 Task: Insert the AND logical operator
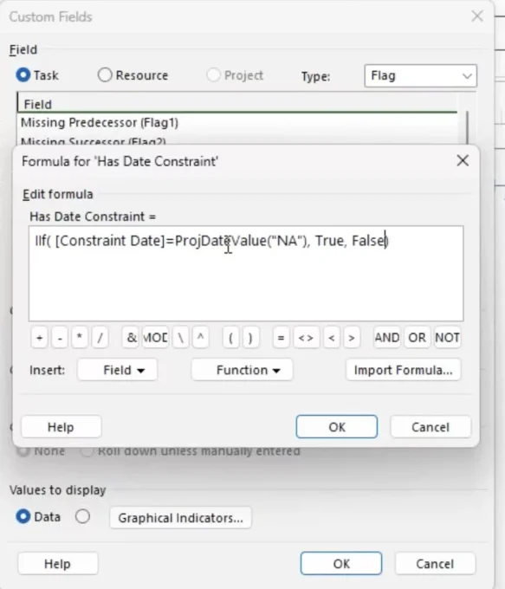(x=387, y=337)
